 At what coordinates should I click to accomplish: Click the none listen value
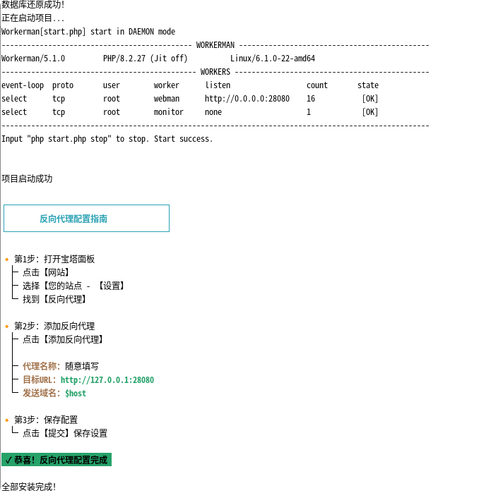[213, 112]
